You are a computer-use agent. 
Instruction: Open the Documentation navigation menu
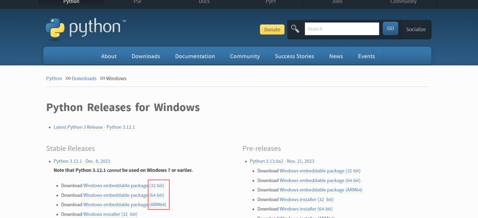[x=195, y=56]
